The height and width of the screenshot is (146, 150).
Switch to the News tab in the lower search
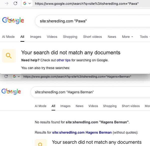[79, 106]
